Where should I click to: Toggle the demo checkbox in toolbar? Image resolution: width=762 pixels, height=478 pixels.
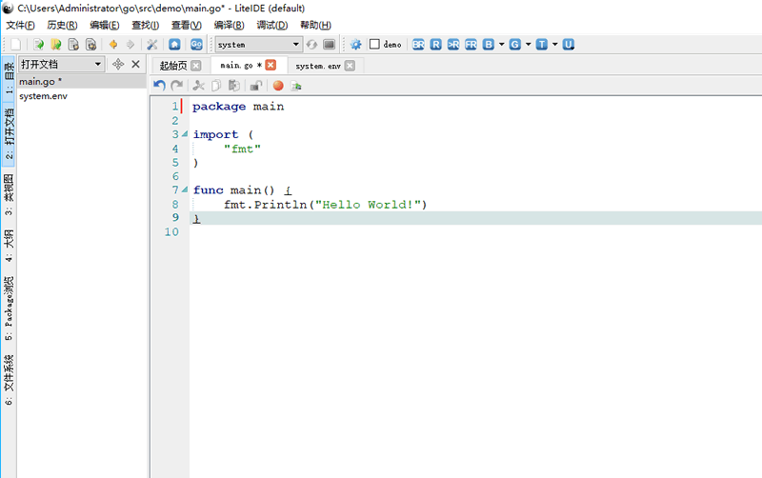(374, 45)
